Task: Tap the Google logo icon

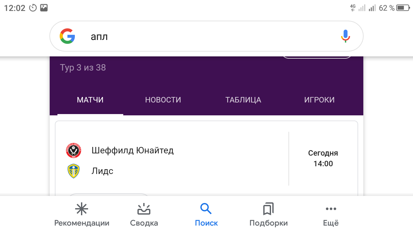Action: coord(67,36)
